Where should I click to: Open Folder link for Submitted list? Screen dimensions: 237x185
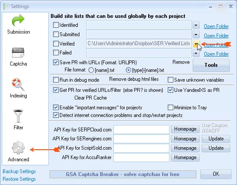(x=216, y=36)
